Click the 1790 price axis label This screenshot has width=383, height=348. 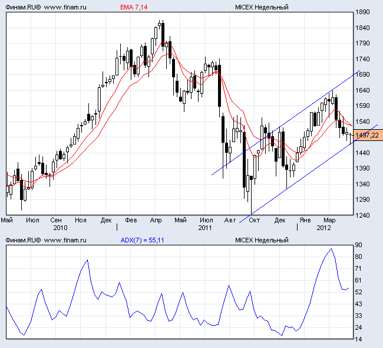tap(362, 43)
